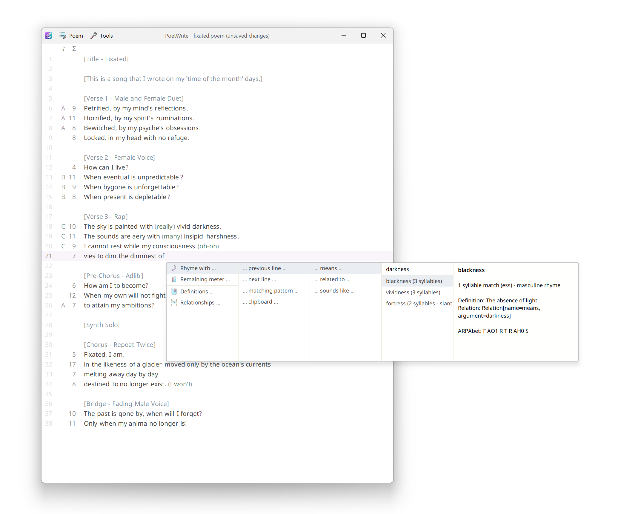Click line 'When present is depletable?'
The image size is (621, 514).
(x=127, y=197)
